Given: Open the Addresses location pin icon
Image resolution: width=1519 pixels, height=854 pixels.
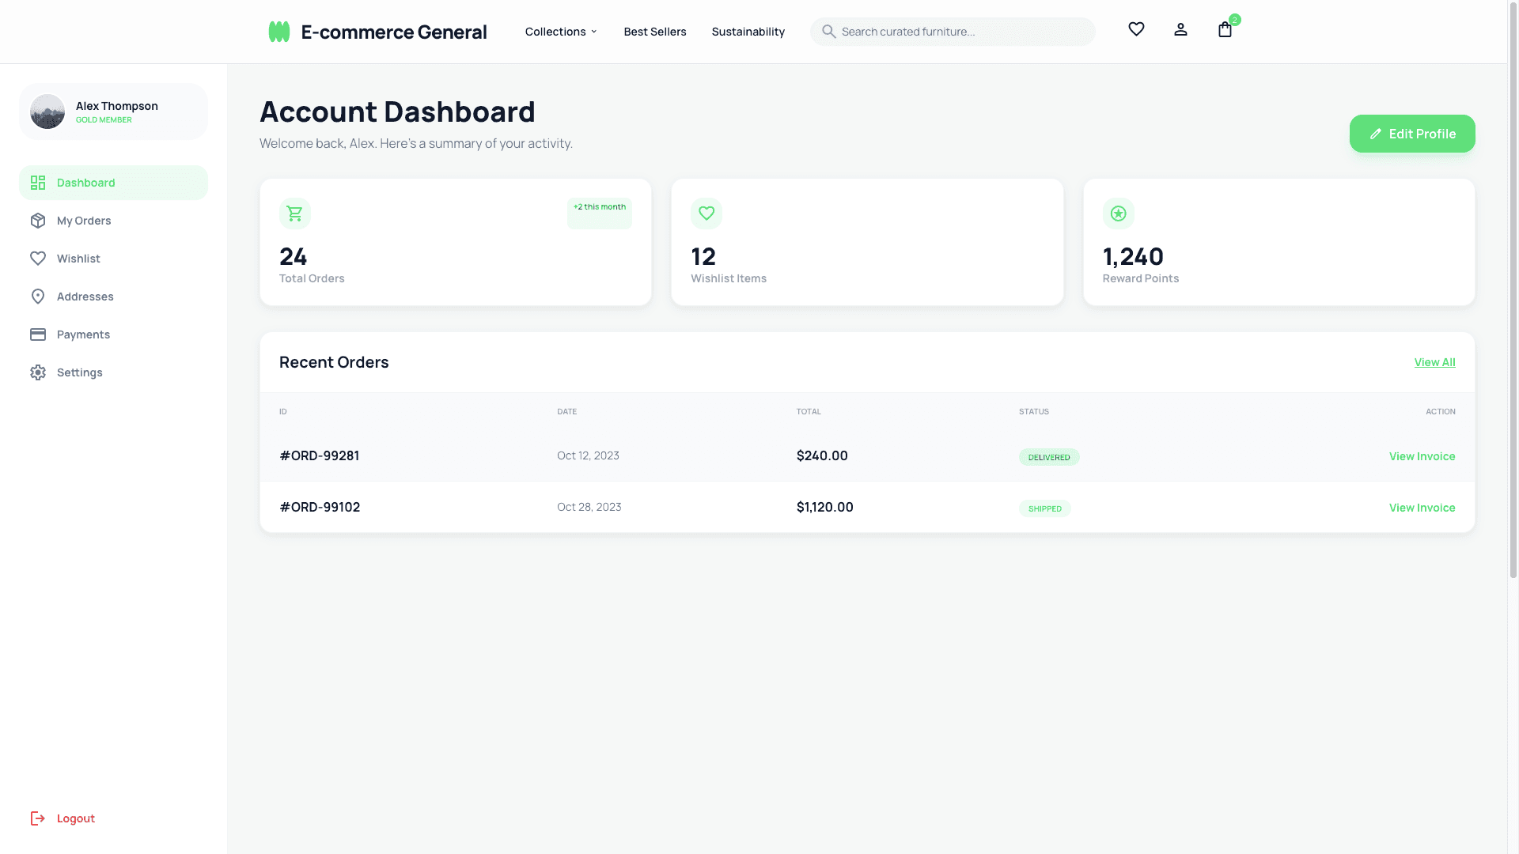Looking at the screenshot, I should pyautogui.click(x=38, y=297).
